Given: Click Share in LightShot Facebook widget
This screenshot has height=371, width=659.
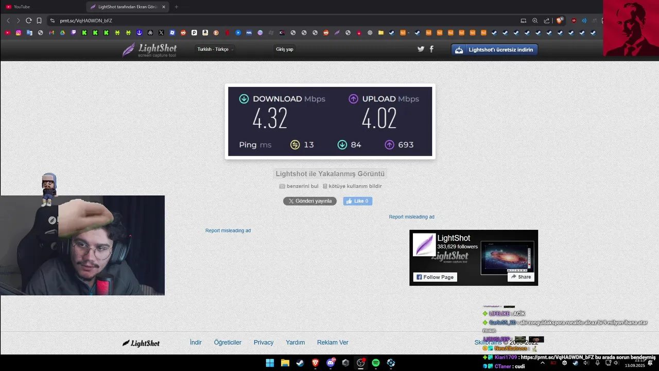Looking at the screenshot, I should coord(521,277).
